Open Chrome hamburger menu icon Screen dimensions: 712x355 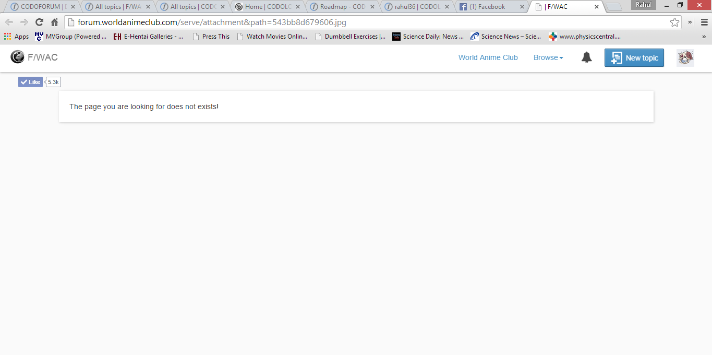point(704,22)
